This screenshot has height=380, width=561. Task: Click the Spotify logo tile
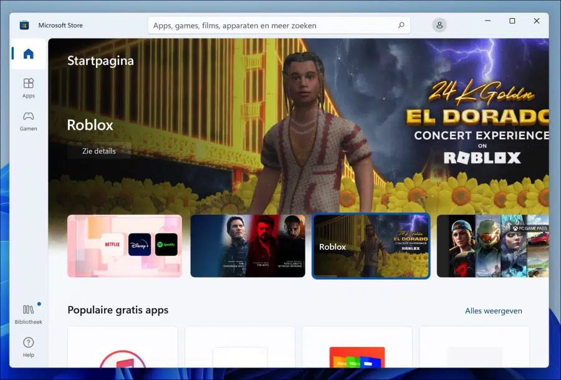(x=166, y=245)
